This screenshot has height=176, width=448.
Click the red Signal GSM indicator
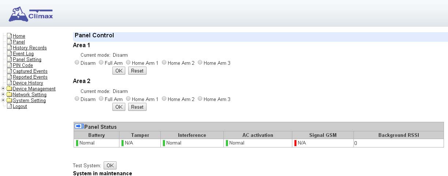pyautogui.click(x=296, y=143)
